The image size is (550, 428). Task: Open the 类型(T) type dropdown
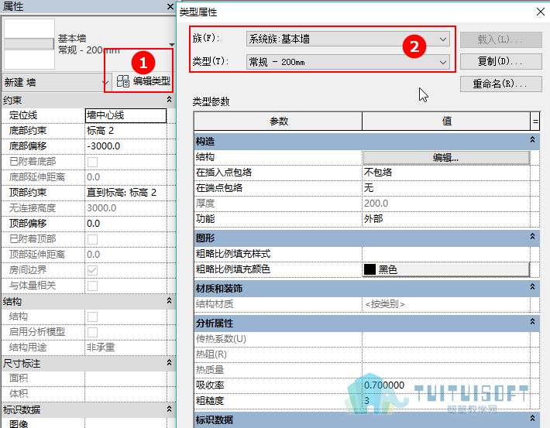point(348,62)
